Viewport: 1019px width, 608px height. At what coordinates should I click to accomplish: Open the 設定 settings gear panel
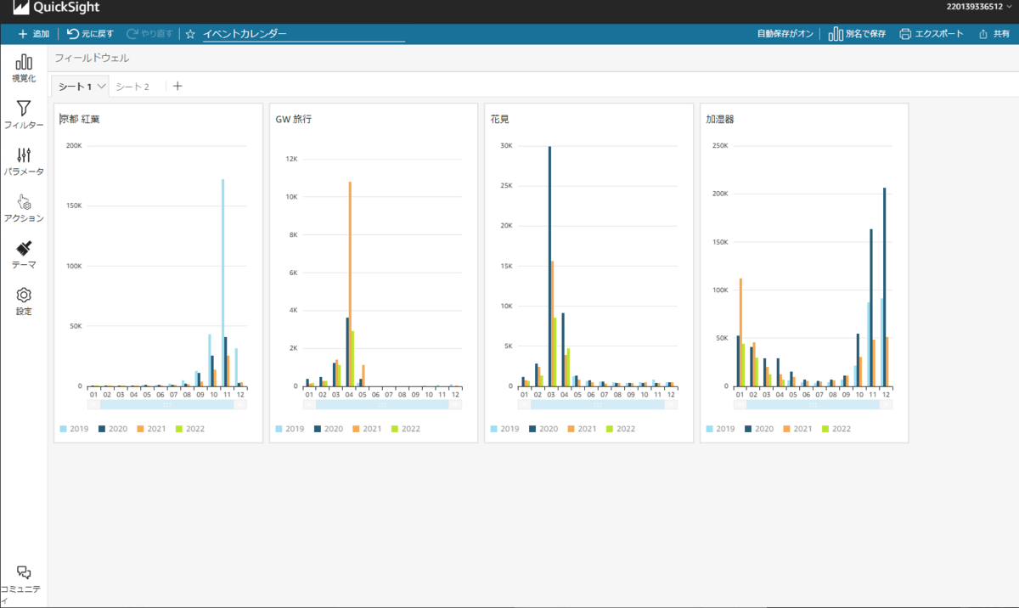point(24,301)
